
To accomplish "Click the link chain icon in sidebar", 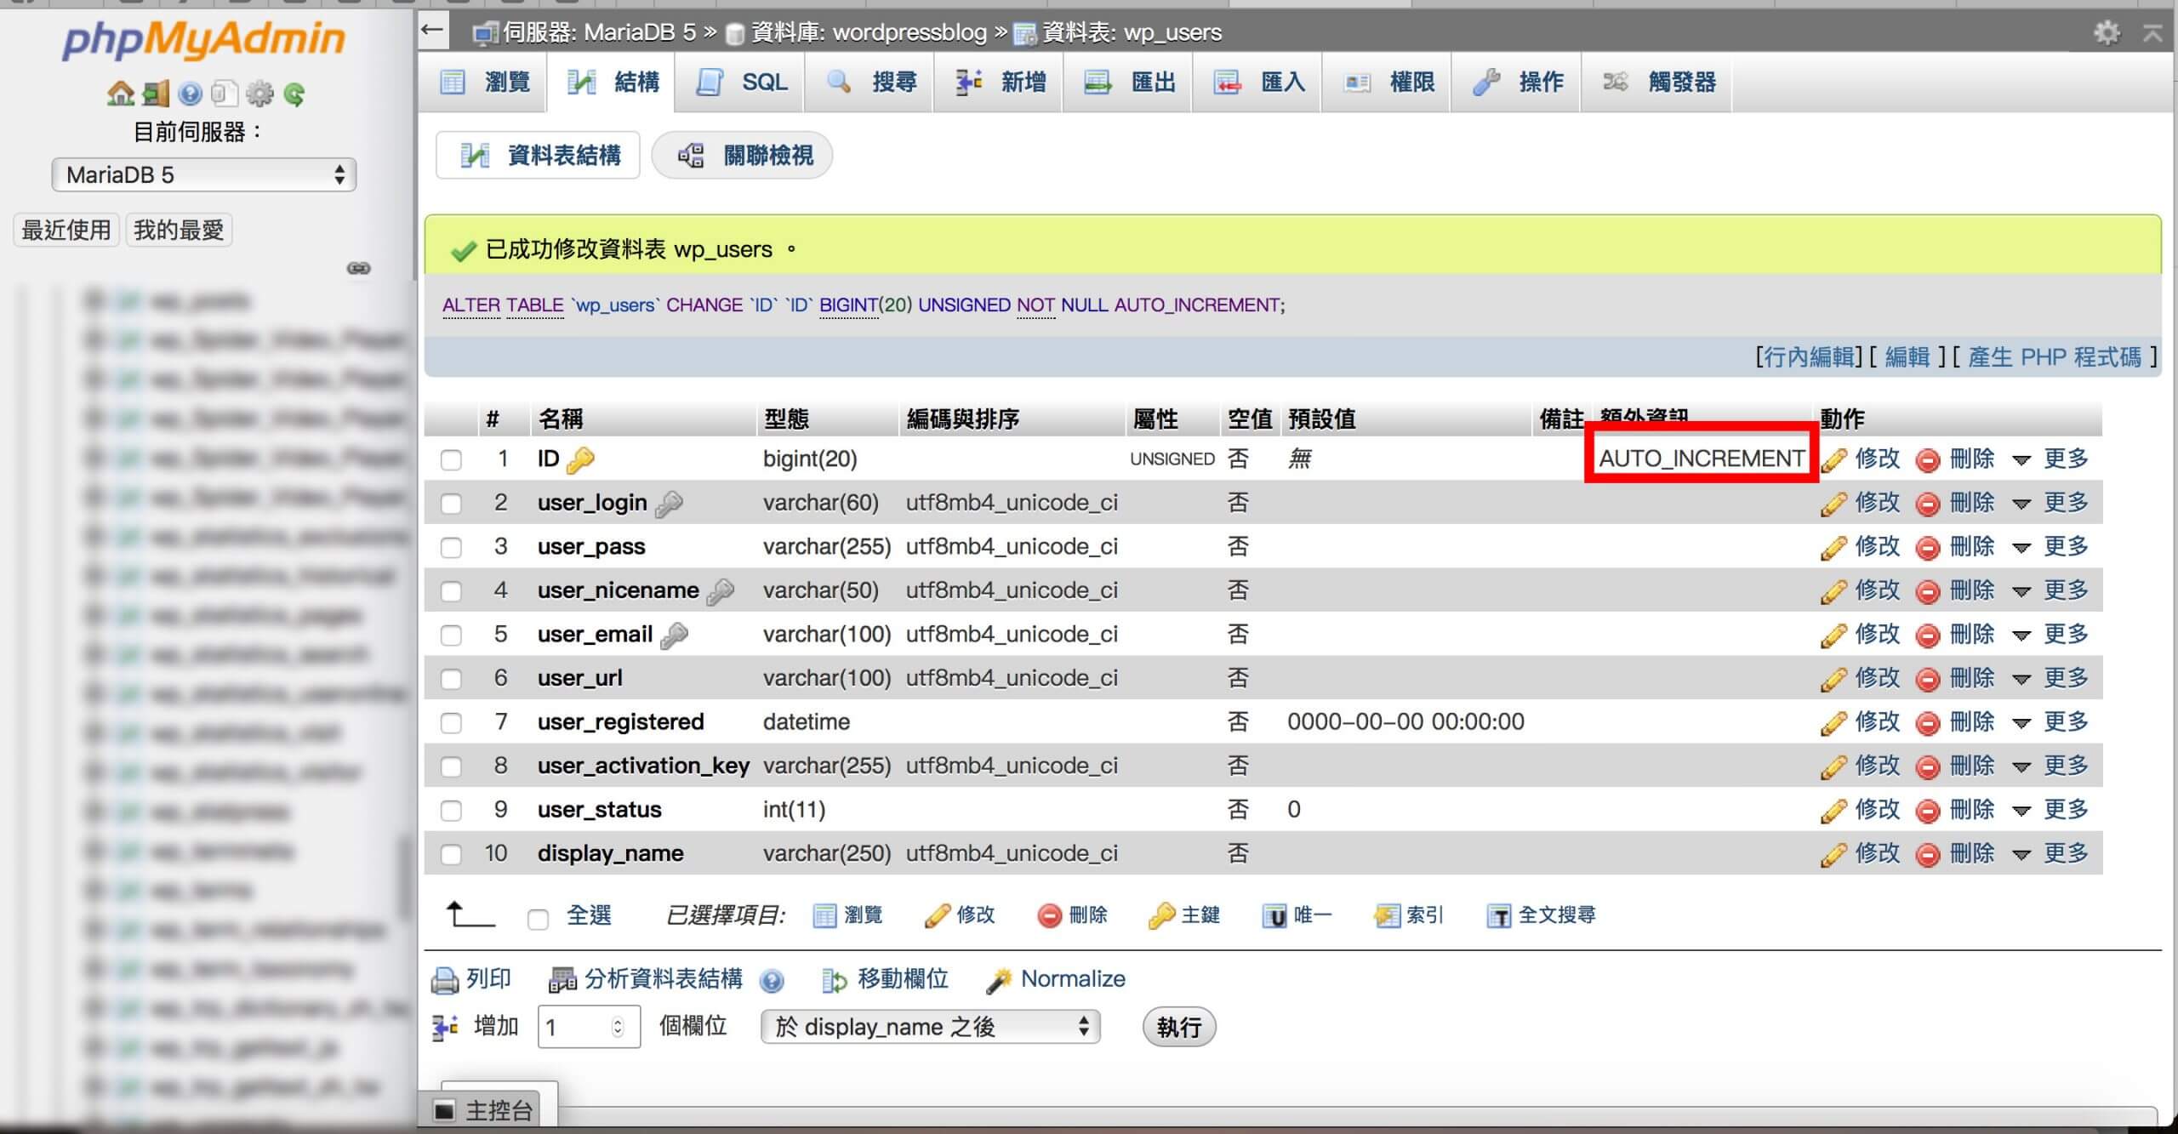I will (358, 268).
